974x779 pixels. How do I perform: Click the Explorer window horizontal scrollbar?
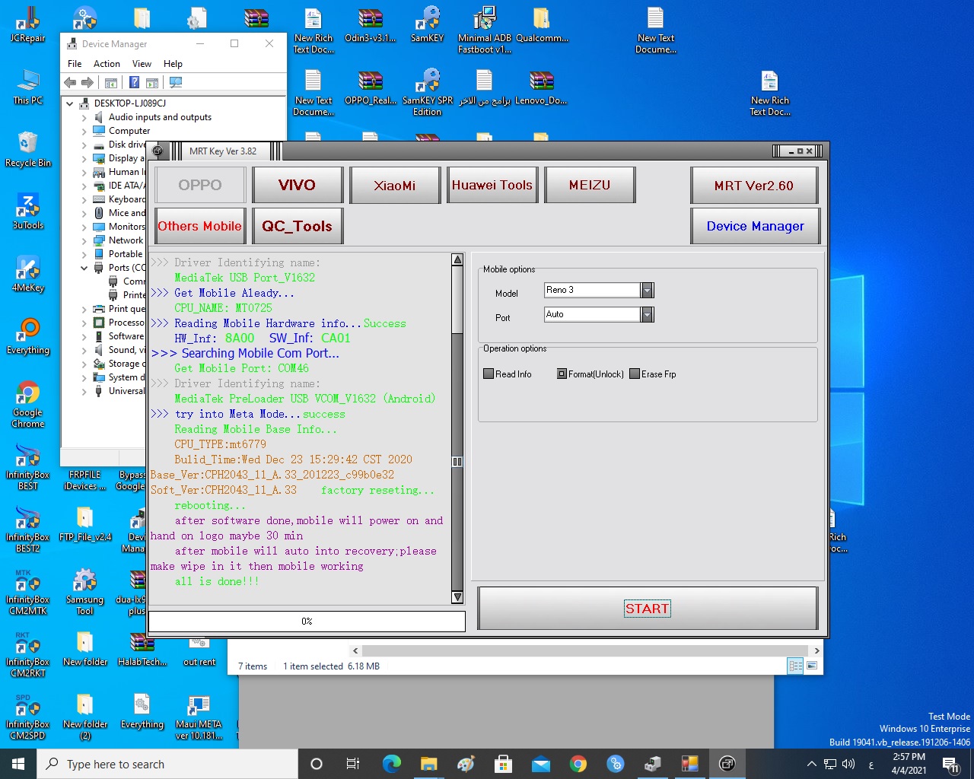[585, 650]
